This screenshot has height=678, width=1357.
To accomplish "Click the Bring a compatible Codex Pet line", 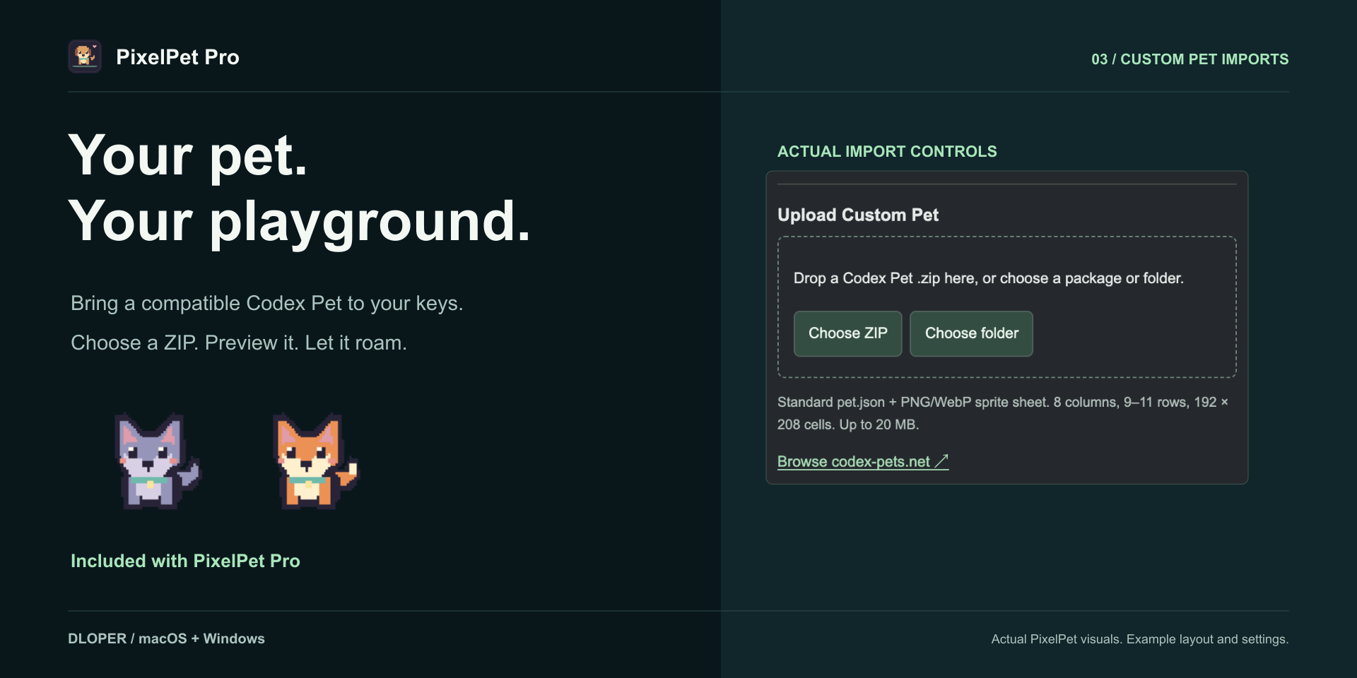I will 267,303.
